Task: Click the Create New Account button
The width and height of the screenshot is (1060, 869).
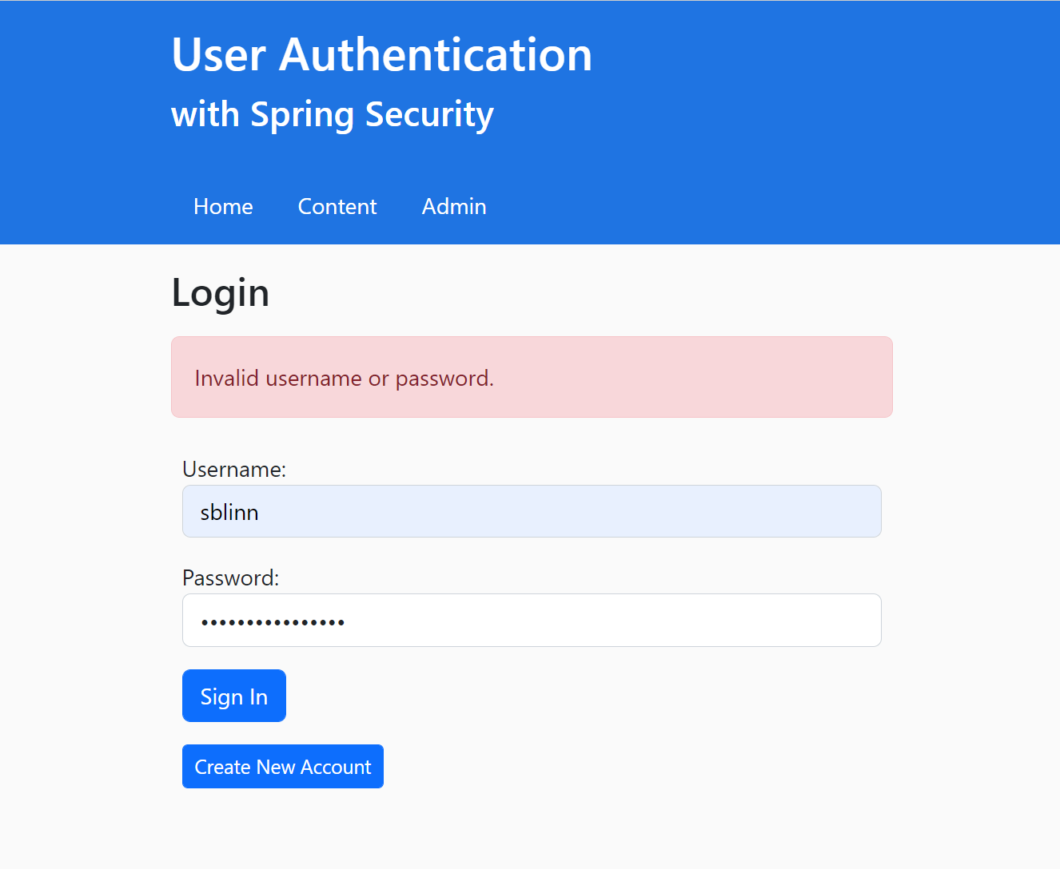Action: (283, 767)
